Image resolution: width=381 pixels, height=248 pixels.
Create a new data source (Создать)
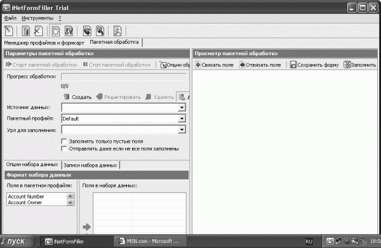coord(77,97)
